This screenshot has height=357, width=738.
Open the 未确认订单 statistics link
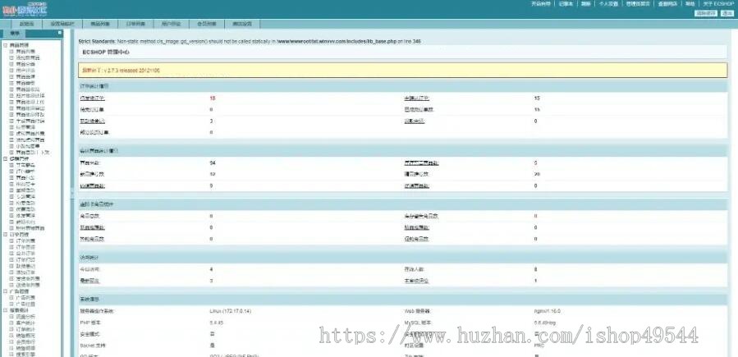pos(416,98)
